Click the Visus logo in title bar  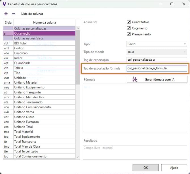click(x=4, y=4)
